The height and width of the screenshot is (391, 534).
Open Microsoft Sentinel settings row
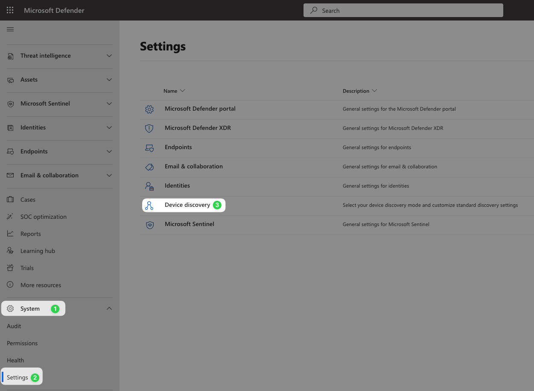tap(190, 224)
